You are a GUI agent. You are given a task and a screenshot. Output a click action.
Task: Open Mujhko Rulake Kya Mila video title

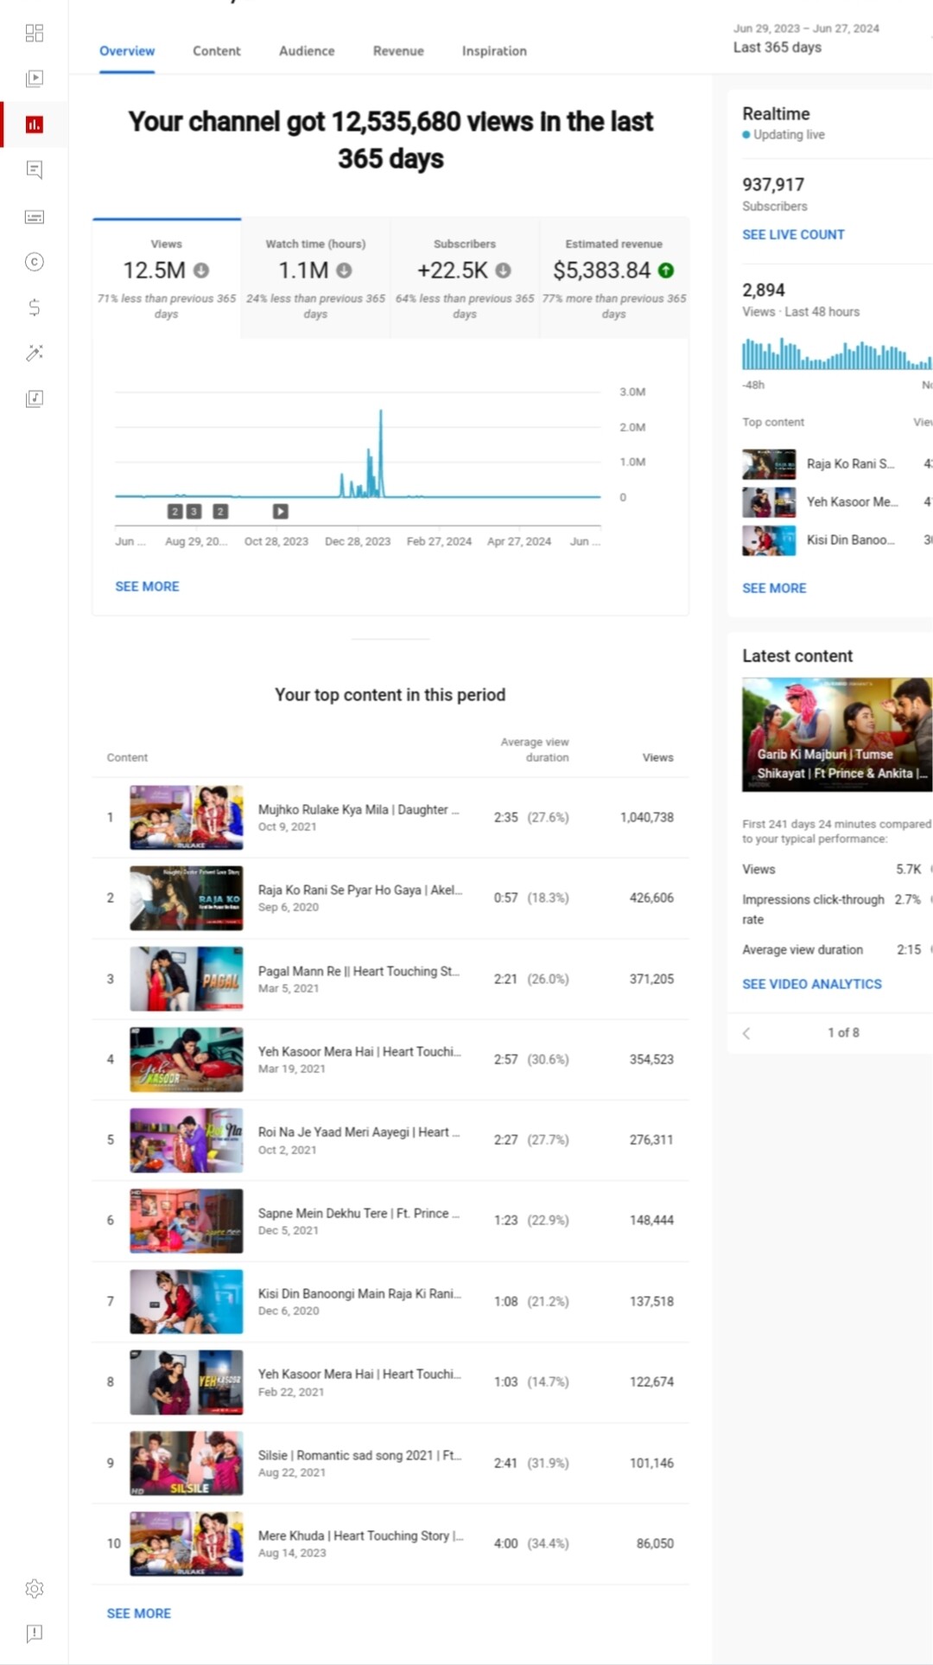(x=359, y=810)
